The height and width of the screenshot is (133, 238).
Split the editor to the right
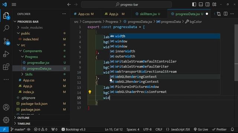coord(226,14)
